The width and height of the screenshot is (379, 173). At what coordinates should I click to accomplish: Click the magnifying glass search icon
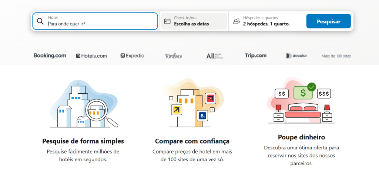[x=40, y=21]
